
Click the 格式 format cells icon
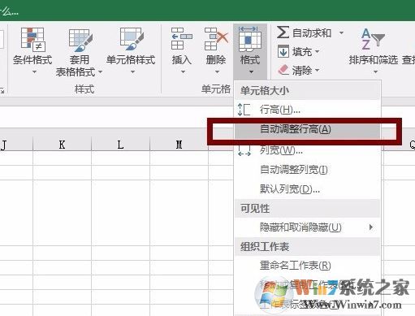click(x=250, y=38)
